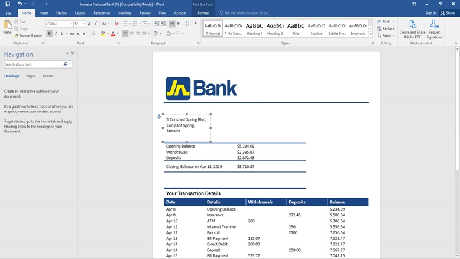Viewport: 460px width, 259px height.
Task: Center-align the paragraph
Action: click(x=132, y=34)
